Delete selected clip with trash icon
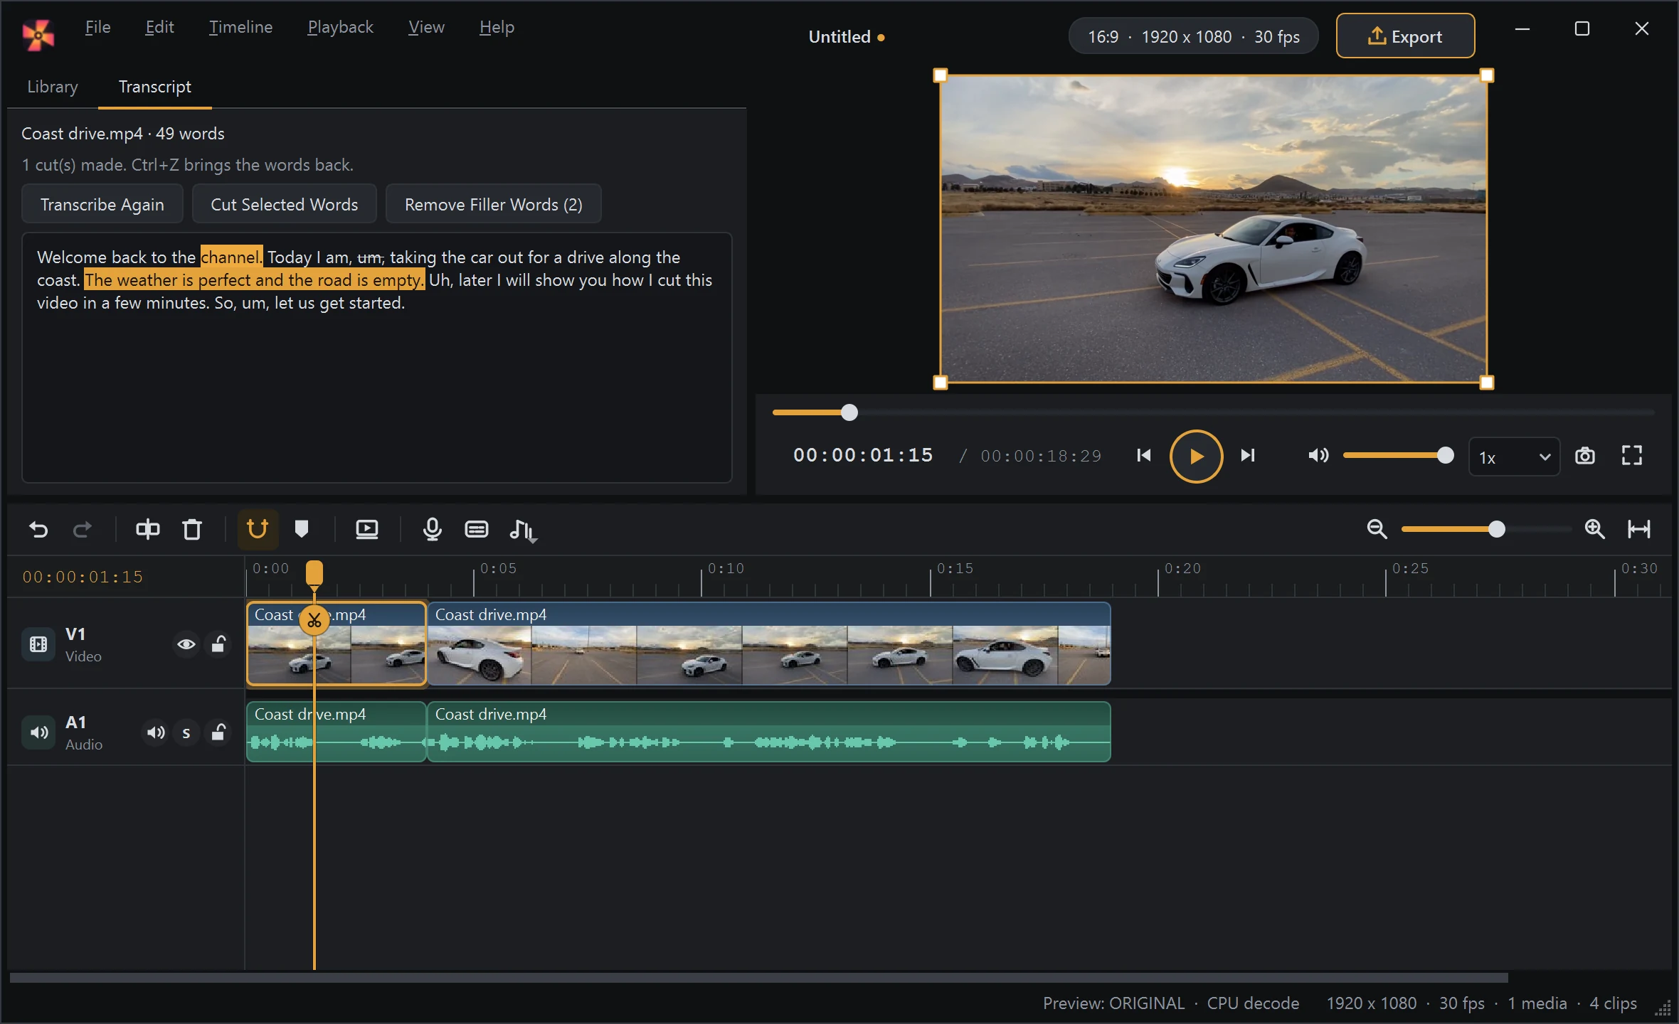This screenshot has width=1679, height=1024. click(x=192, y=529)
